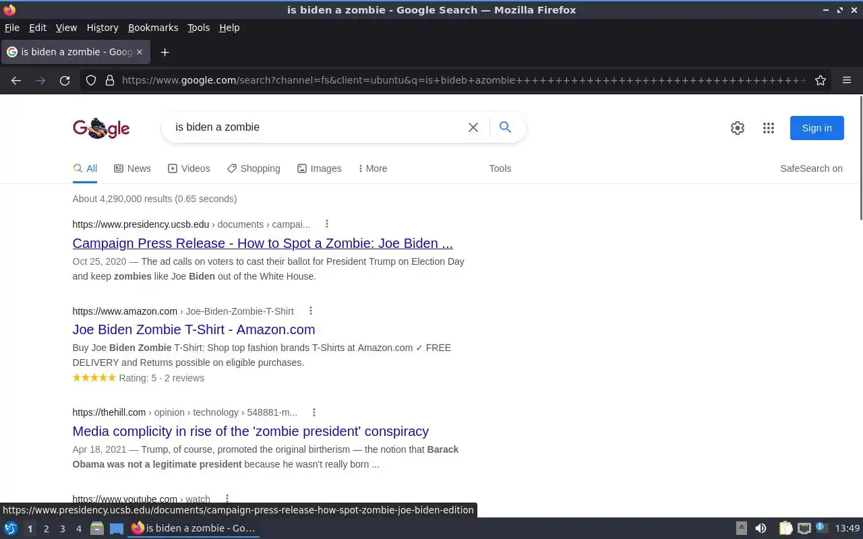Screen dimensions: 863x539
Task: Open options dots for presidency.ucsb.edu result
Action: tap(327, 224)
